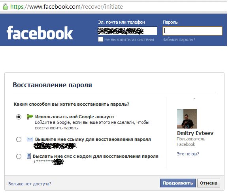Click the email or phone input field
The height and width of the screenshot is (196, 232).
tap(128, 31)
